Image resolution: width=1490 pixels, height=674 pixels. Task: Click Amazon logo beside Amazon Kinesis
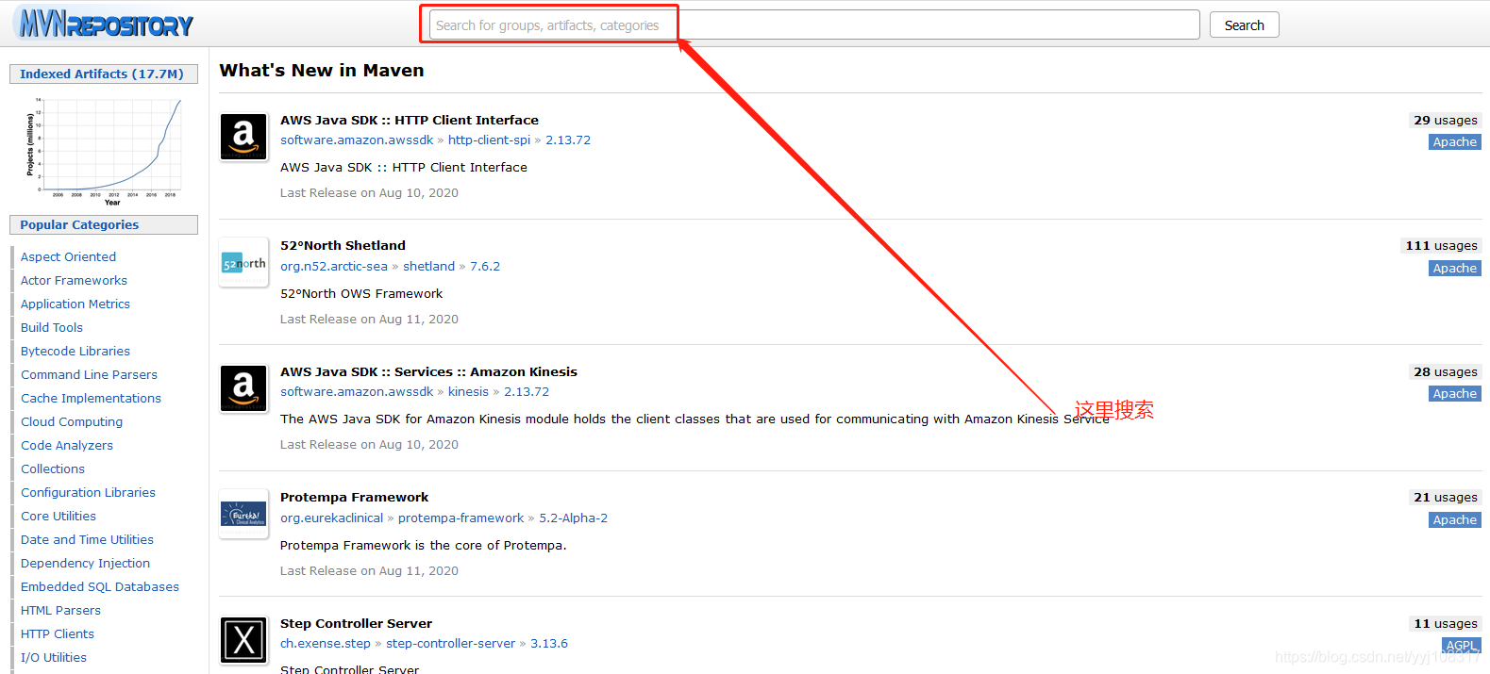pyautogui.click(x=243, y=389)
